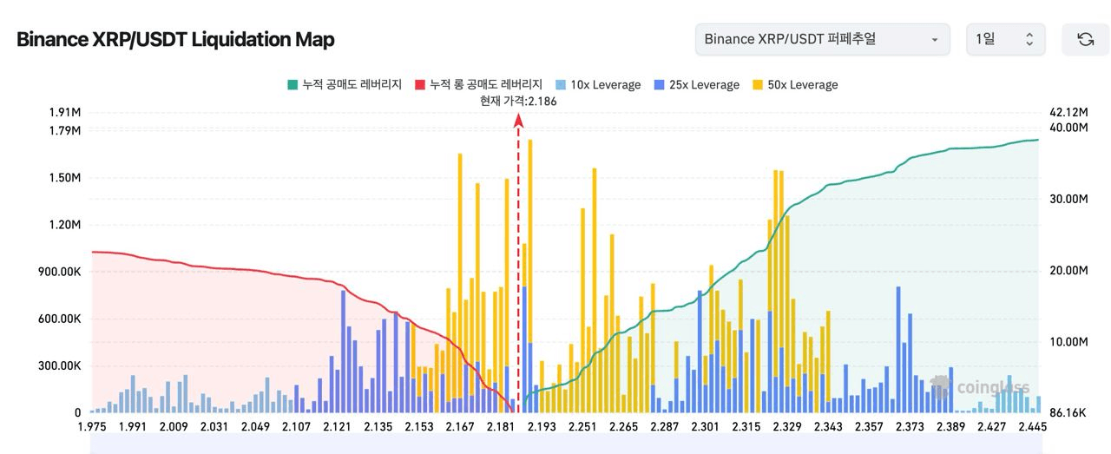The width and height of the screenshot is (1111, 454).
Task: Click the 2.329 price axis label
Action: click(787, 427)
